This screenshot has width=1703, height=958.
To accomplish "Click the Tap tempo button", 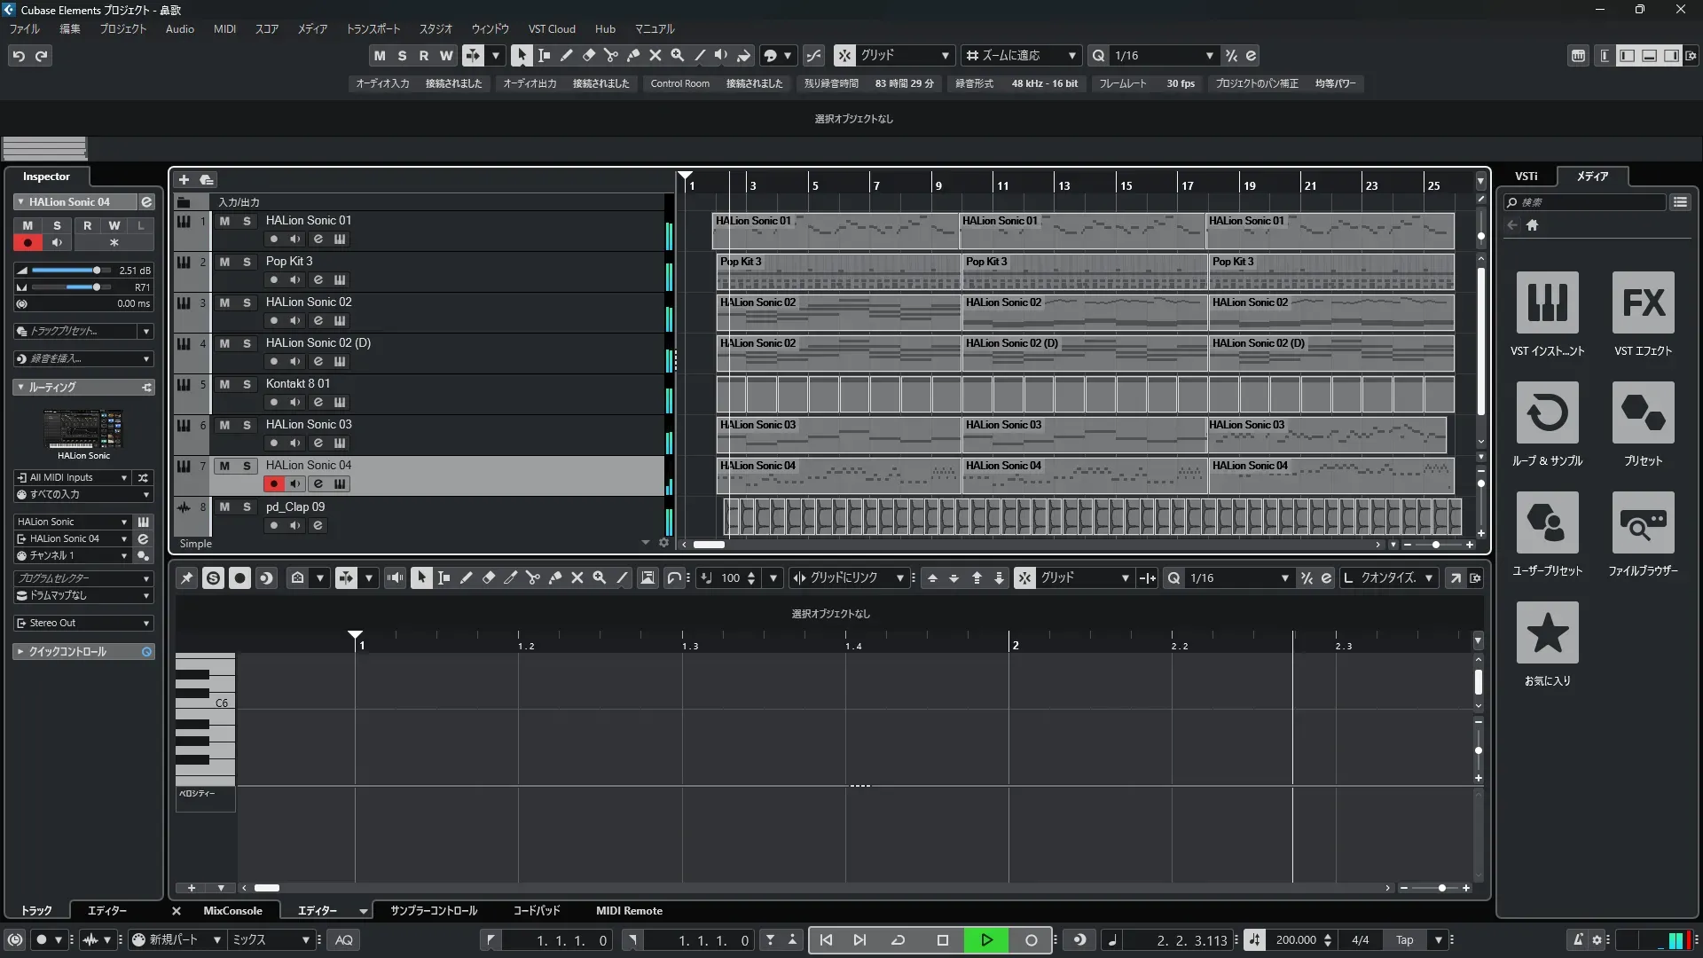I will click(x=1404, y=939).
